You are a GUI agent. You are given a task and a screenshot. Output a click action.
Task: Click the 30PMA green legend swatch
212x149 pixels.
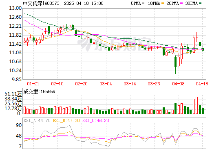tap(200, 3)
